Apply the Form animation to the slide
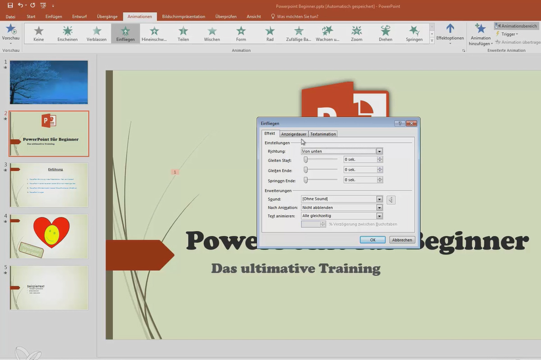 [x=241, y=33]
